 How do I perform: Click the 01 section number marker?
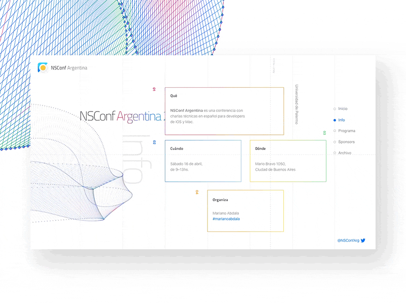point(154,89)
